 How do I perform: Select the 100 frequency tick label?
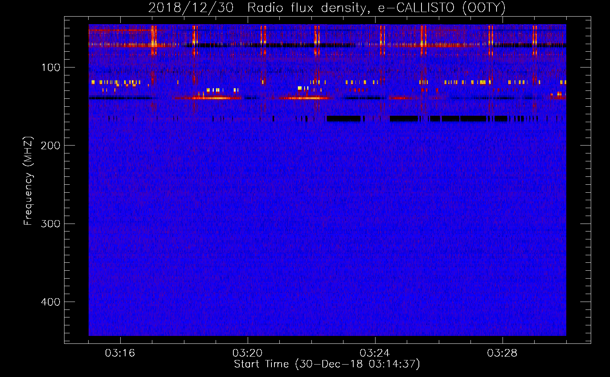(51, 68)
